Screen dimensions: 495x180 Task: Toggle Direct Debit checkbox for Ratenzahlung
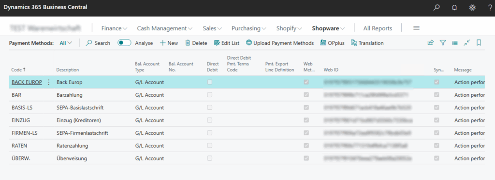coord(210,146)
